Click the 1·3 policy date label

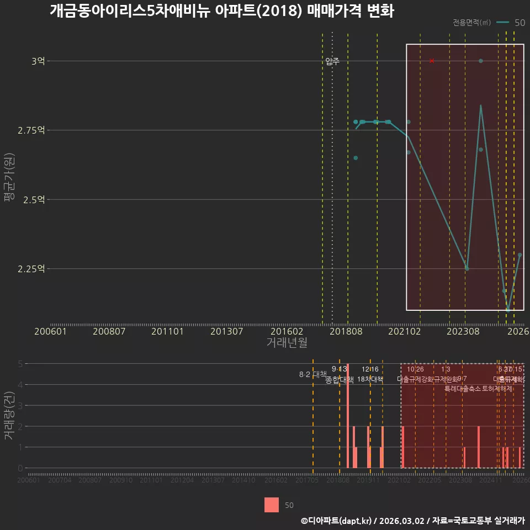tap(446, 369)
